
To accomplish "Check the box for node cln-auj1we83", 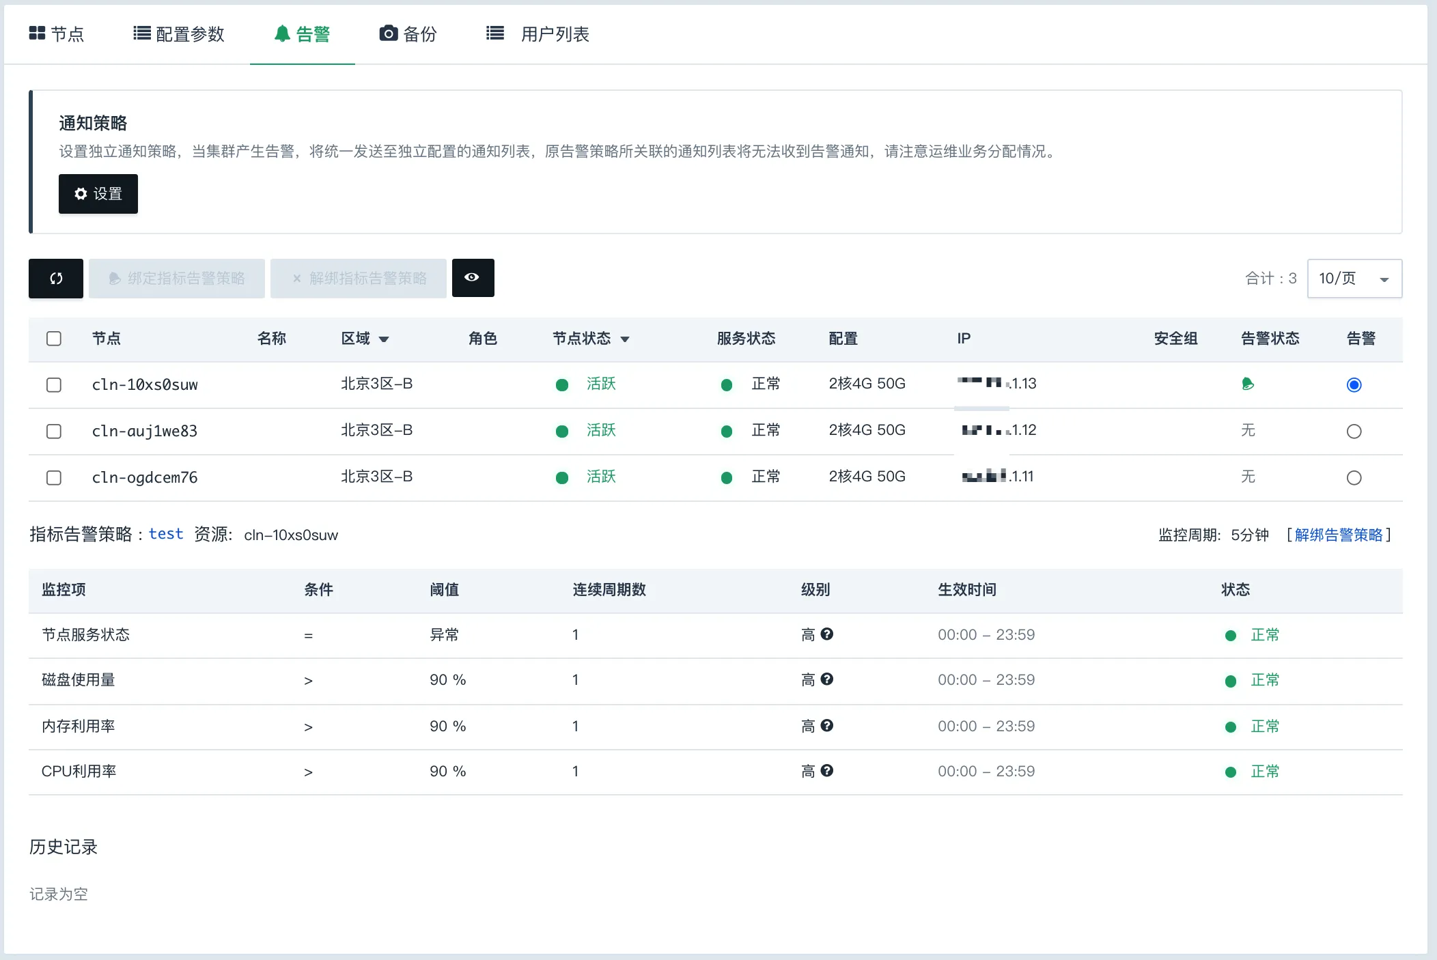I will tap(54, 432).
